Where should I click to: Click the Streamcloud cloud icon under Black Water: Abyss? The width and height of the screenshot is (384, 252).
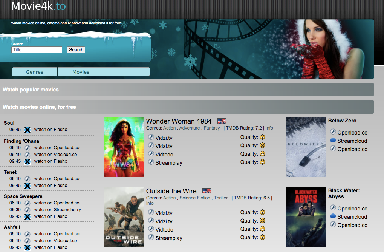pyautogui.click(x=333, y=216)
